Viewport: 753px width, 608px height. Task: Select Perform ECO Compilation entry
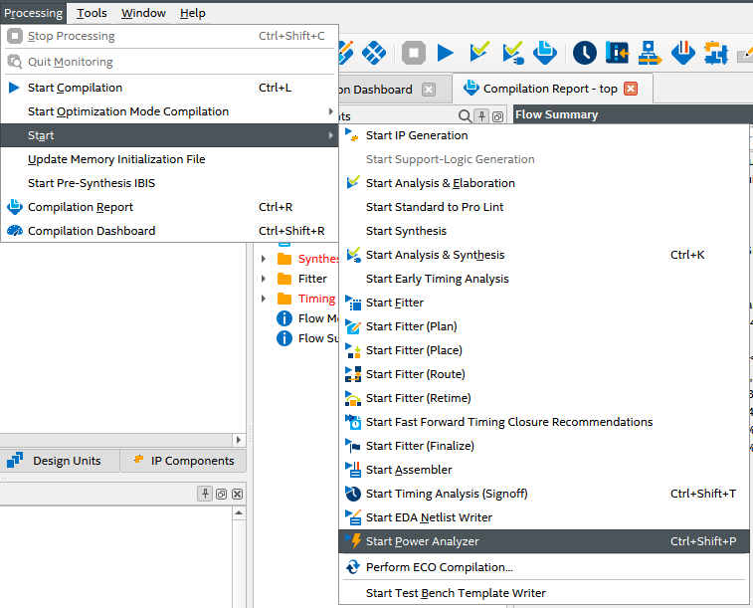pyautogui.click(x=439, y=567)
